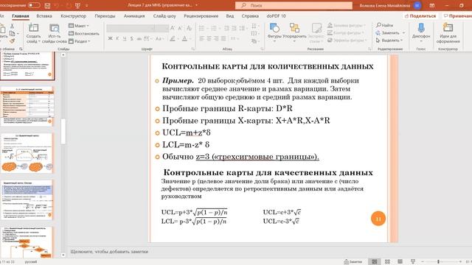
Task: Open the Раздел dropdown
Action: click(80, 41)
